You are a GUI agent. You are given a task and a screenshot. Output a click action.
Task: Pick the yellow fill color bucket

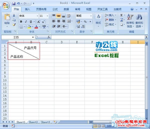[x=29, y=27]
